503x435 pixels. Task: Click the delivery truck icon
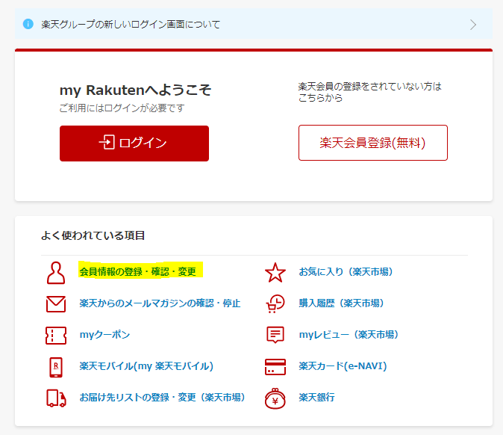tap(56, 398)
